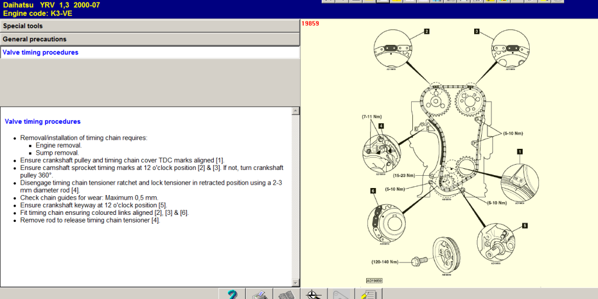Click the crankshaft keyway detail circle near 5

point(496,242)
